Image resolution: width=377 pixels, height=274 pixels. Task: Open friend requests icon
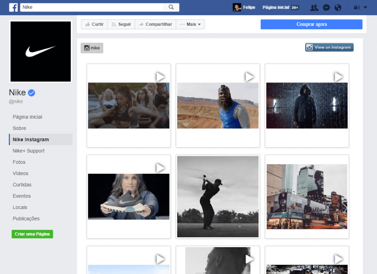pos(314,8)
